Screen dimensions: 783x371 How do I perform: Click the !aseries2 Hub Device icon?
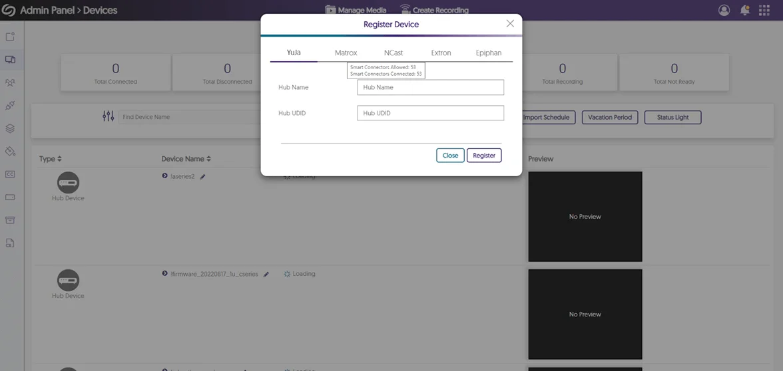coord(68,182)
